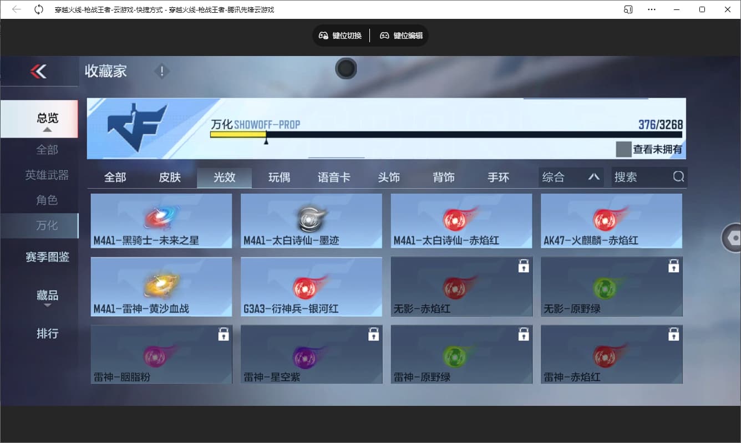This screenshot has height=443, width=741.
Task: Click the red double-chevron back icon
Action: tap(38, 71)
